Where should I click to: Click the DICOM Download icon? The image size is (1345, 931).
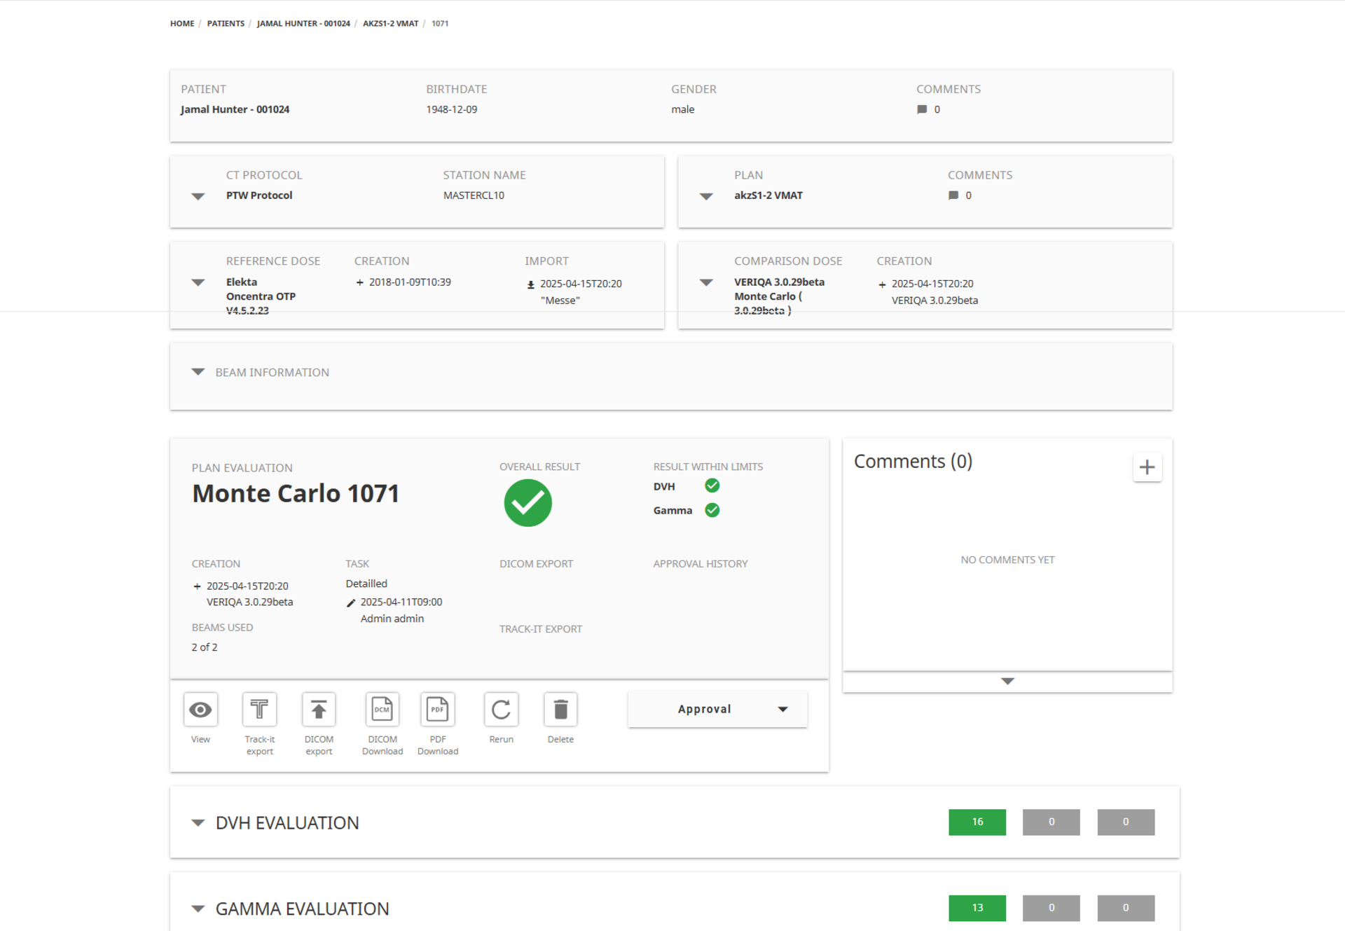382,710
